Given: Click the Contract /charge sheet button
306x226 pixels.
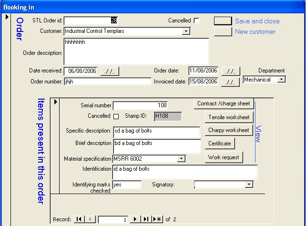Looking at the screenshot, I should pyautogui.click(x=224, y=103).
